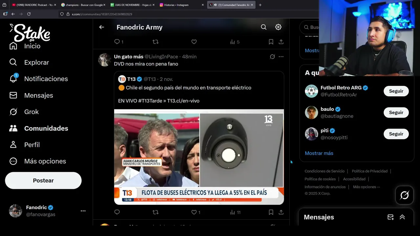Open Explorar search page
Viewport: 420px width, 236px height.
coord(29,62)
